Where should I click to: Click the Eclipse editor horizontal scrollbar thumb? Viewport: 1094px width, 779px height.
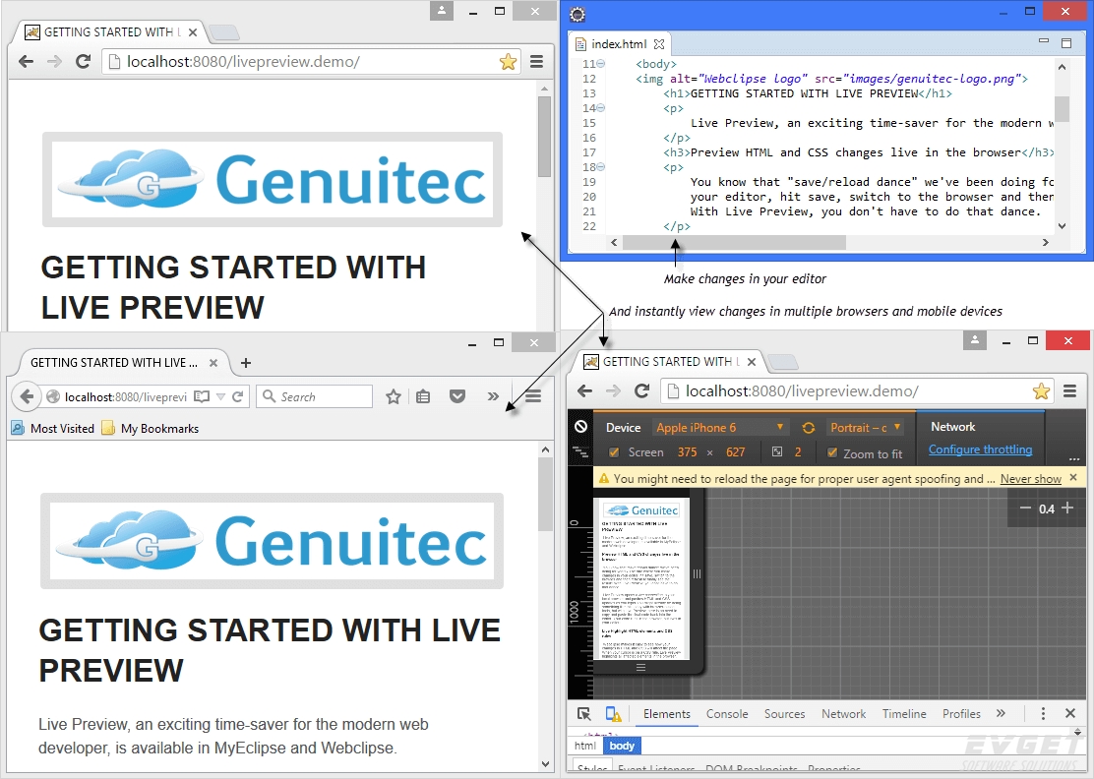[x=734, y=242]
